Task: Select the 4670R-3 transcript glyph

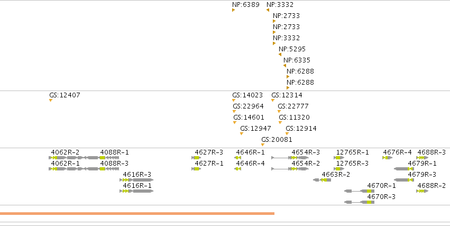Action: coord(359,202)
